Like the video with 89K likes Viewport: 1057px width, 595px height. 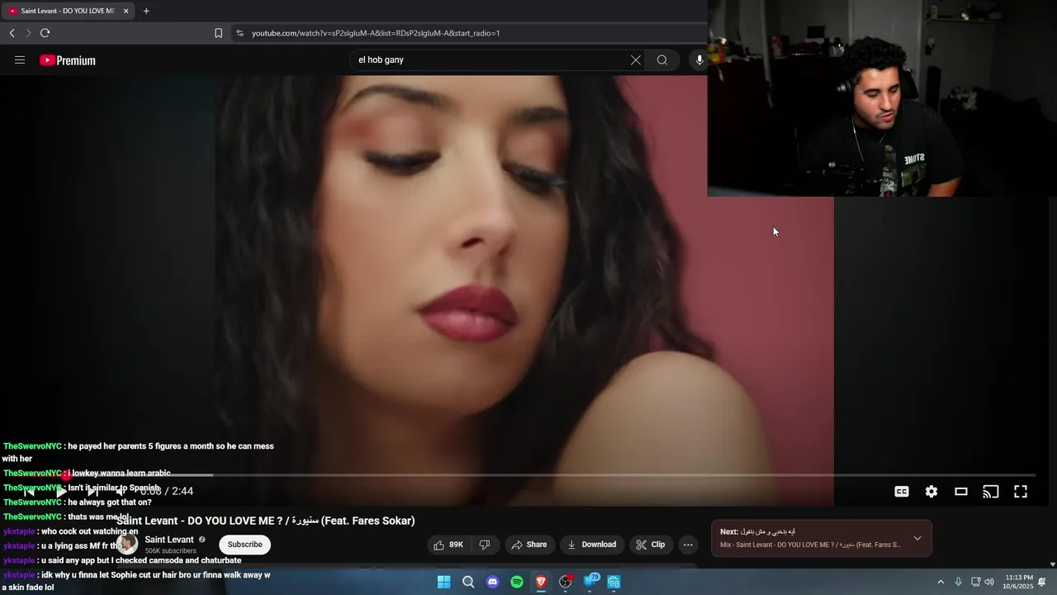[x=448, y=545]
